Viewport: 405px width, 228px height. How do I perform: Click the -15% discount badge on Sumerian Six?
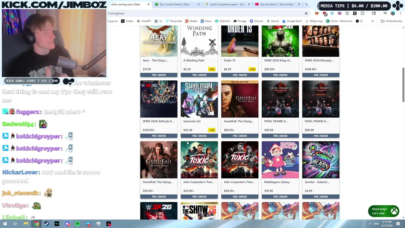(x=211, y=130)
